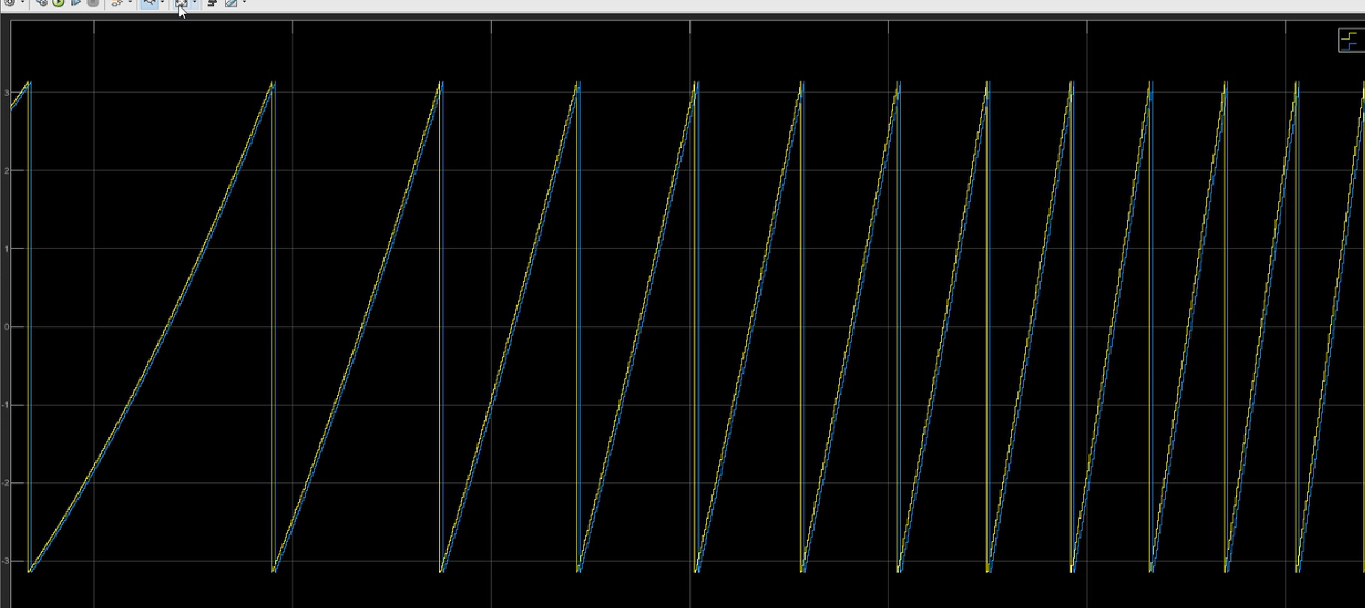Image resolution: width=1365 pixels, height=608 pixels.
Task: Select the Zoom tool icon
Action: pos(150,2)
